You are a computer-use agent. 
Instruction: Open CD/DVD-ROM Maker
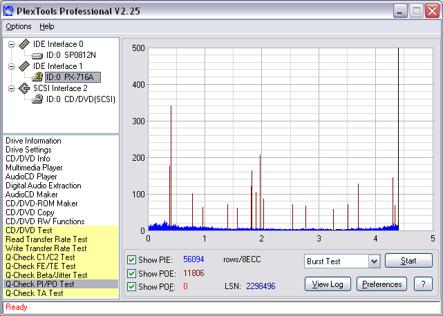click(41, 204)
